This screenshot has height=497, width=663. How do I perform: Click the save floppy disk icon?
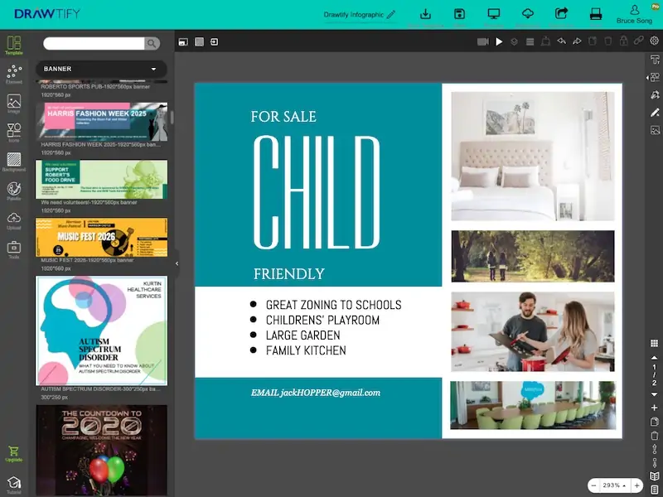(459, 14)
